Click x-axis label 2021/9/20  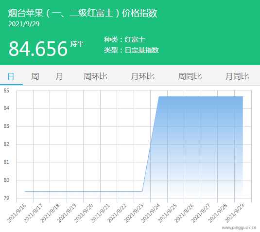click(84, 214)
